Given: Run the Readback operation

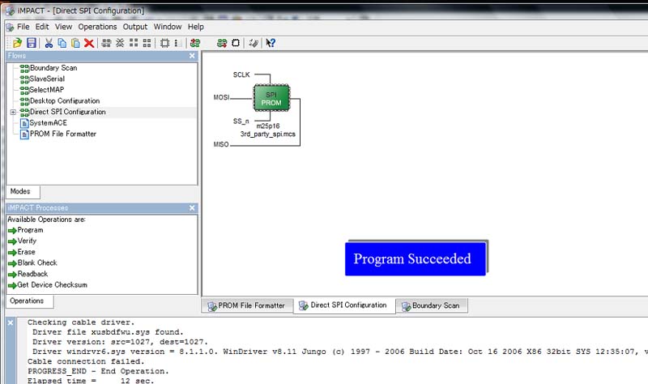Looking at the screenshot, I should click(x=32, y=274).
